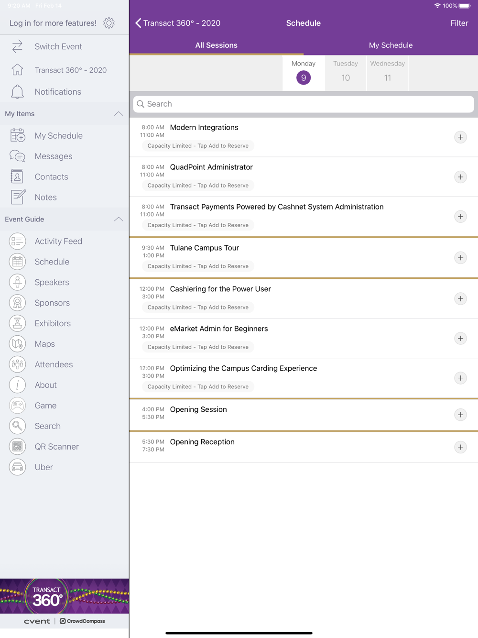Collapse the Event Guide section chevron
This screenshot has width=478, height=638.
coord(119,220)
